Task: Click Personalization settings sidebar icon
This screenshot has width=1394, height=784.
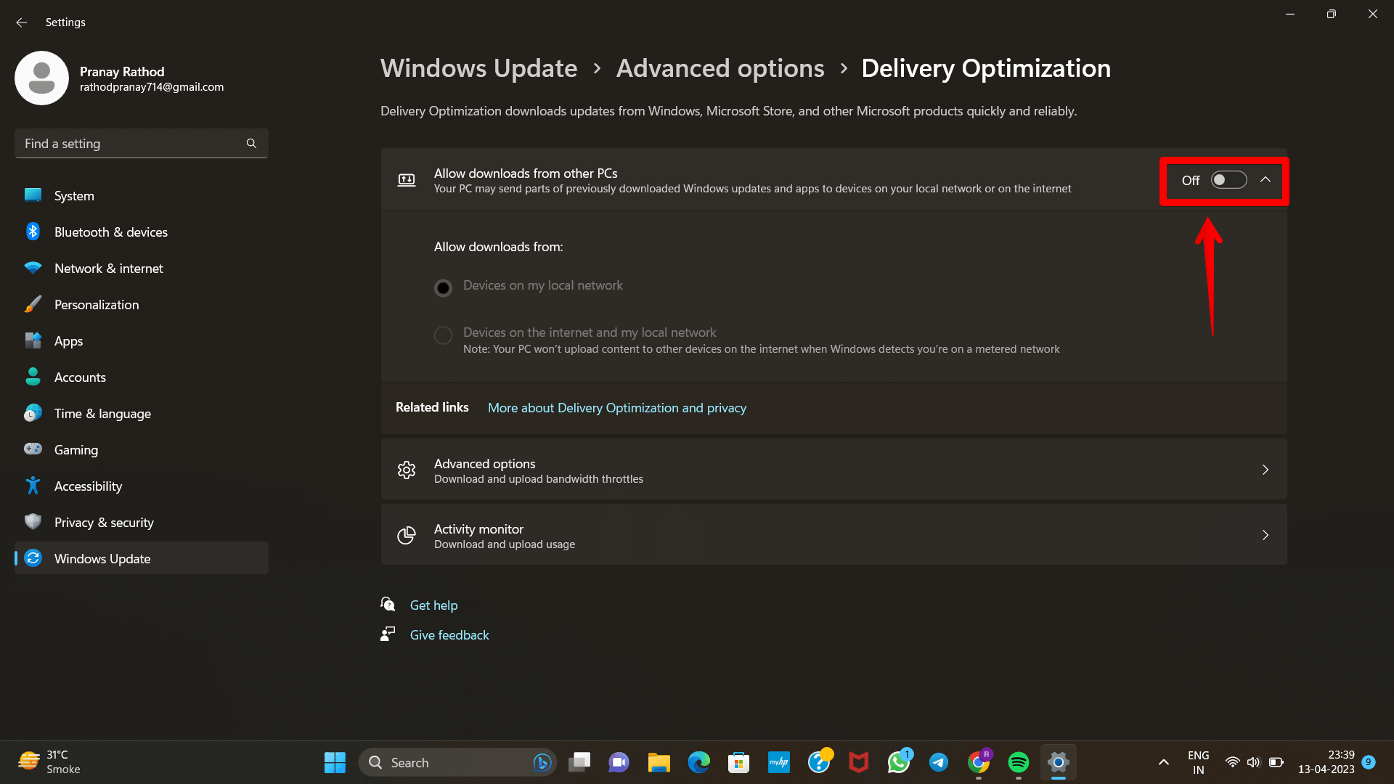Action: pos(34,303)
